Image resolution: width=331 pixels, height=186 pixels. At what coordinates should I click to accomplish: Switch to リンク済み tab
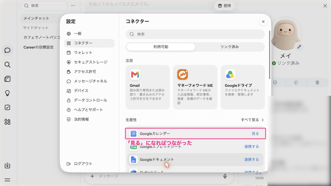pyautogui.click(x=229, y=47)
